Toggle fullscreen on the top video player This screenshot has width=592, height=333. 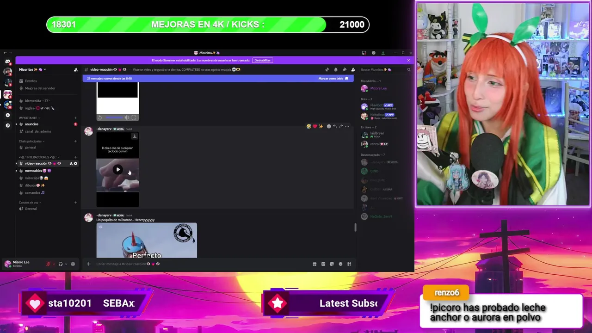pos(134,117)
